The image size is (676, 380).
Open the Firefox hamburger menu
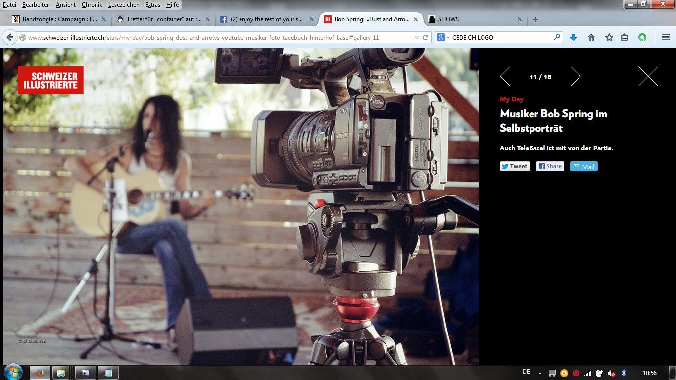665,37
